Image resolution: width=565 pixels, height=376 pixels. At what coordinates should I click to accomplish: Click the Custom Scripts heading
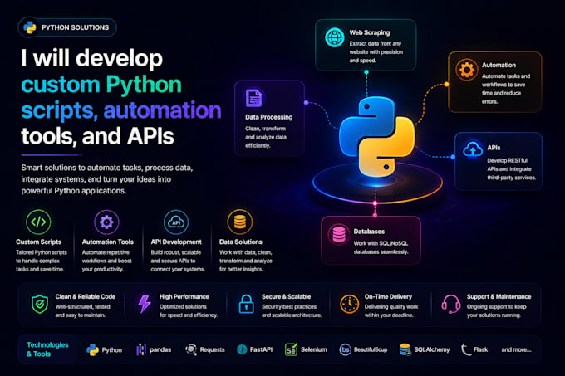coord(38,242)
